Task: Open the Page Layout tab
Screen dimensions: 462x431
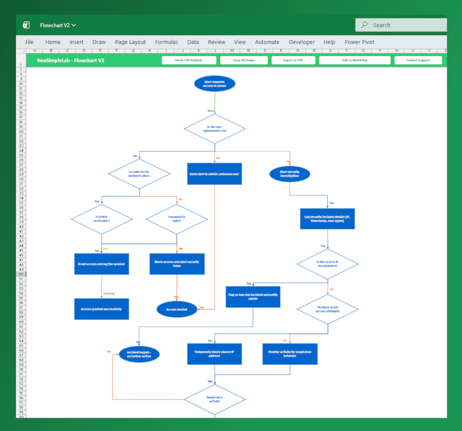Action: [x=130, y=42]
